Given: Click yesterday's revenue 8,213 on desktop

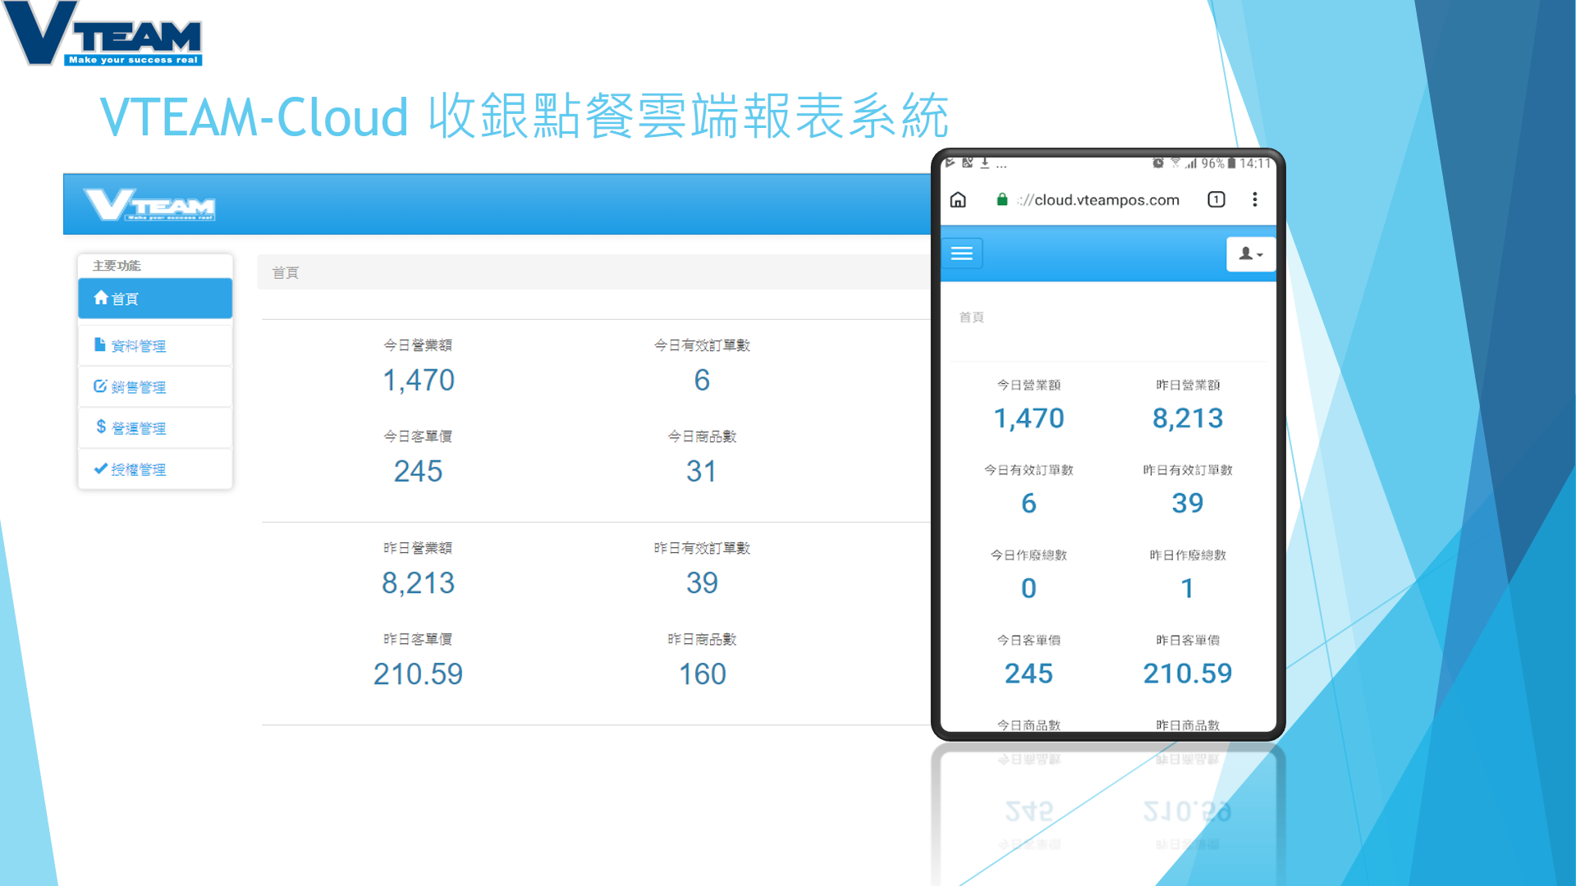Looking at the screenshot, I should (x=418, y=583).
